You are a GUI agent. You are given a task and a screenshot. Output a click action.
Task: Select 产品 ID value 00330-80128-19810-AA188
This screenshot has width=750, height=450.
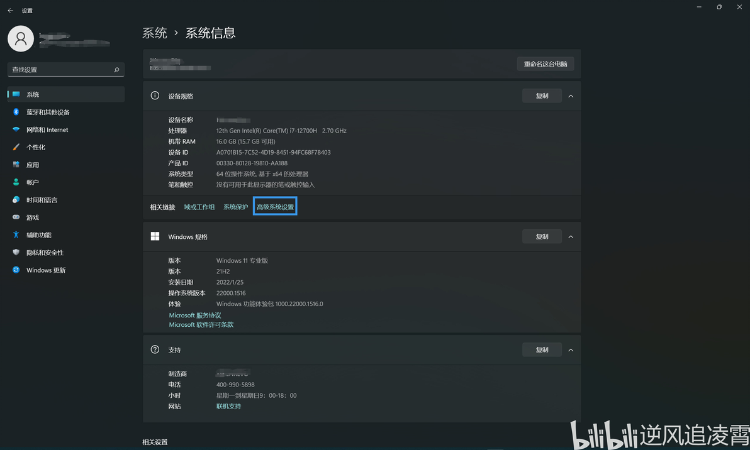point(252,163)
